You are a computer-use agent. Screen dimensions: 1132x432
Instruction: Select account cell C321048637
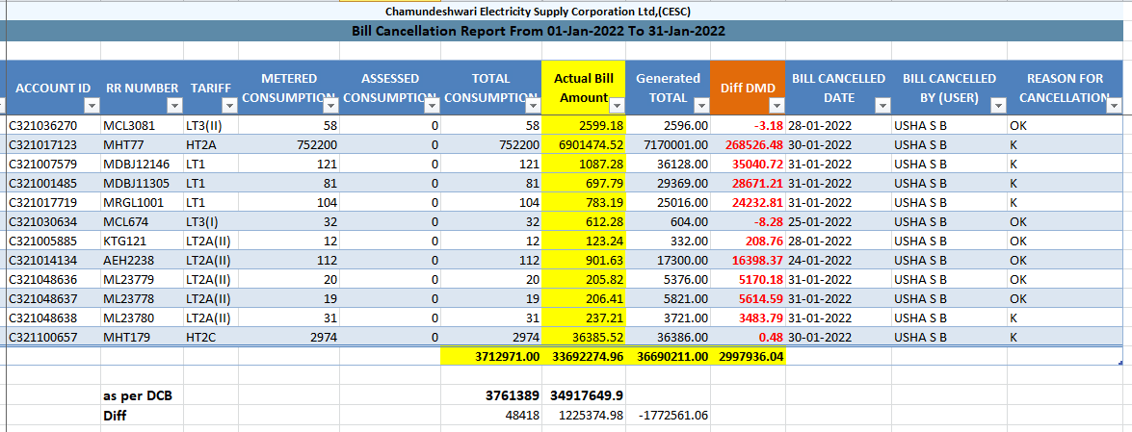[x=53, y=298]
